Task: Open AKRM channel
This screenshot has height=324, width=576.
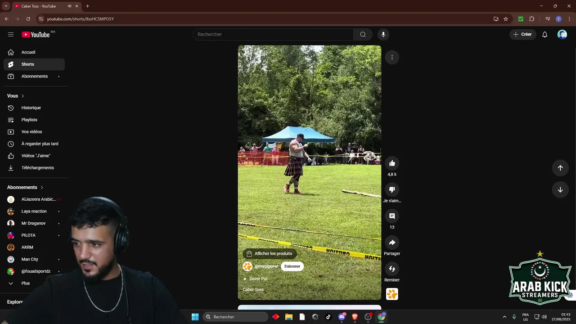Action: point(34,247)
